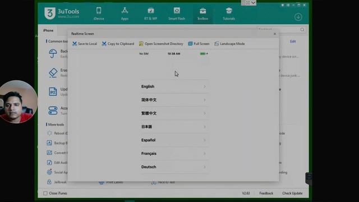Select Deutsch language row
The width and height of the screenshot is (359, 202).
[x=174, y=167]
